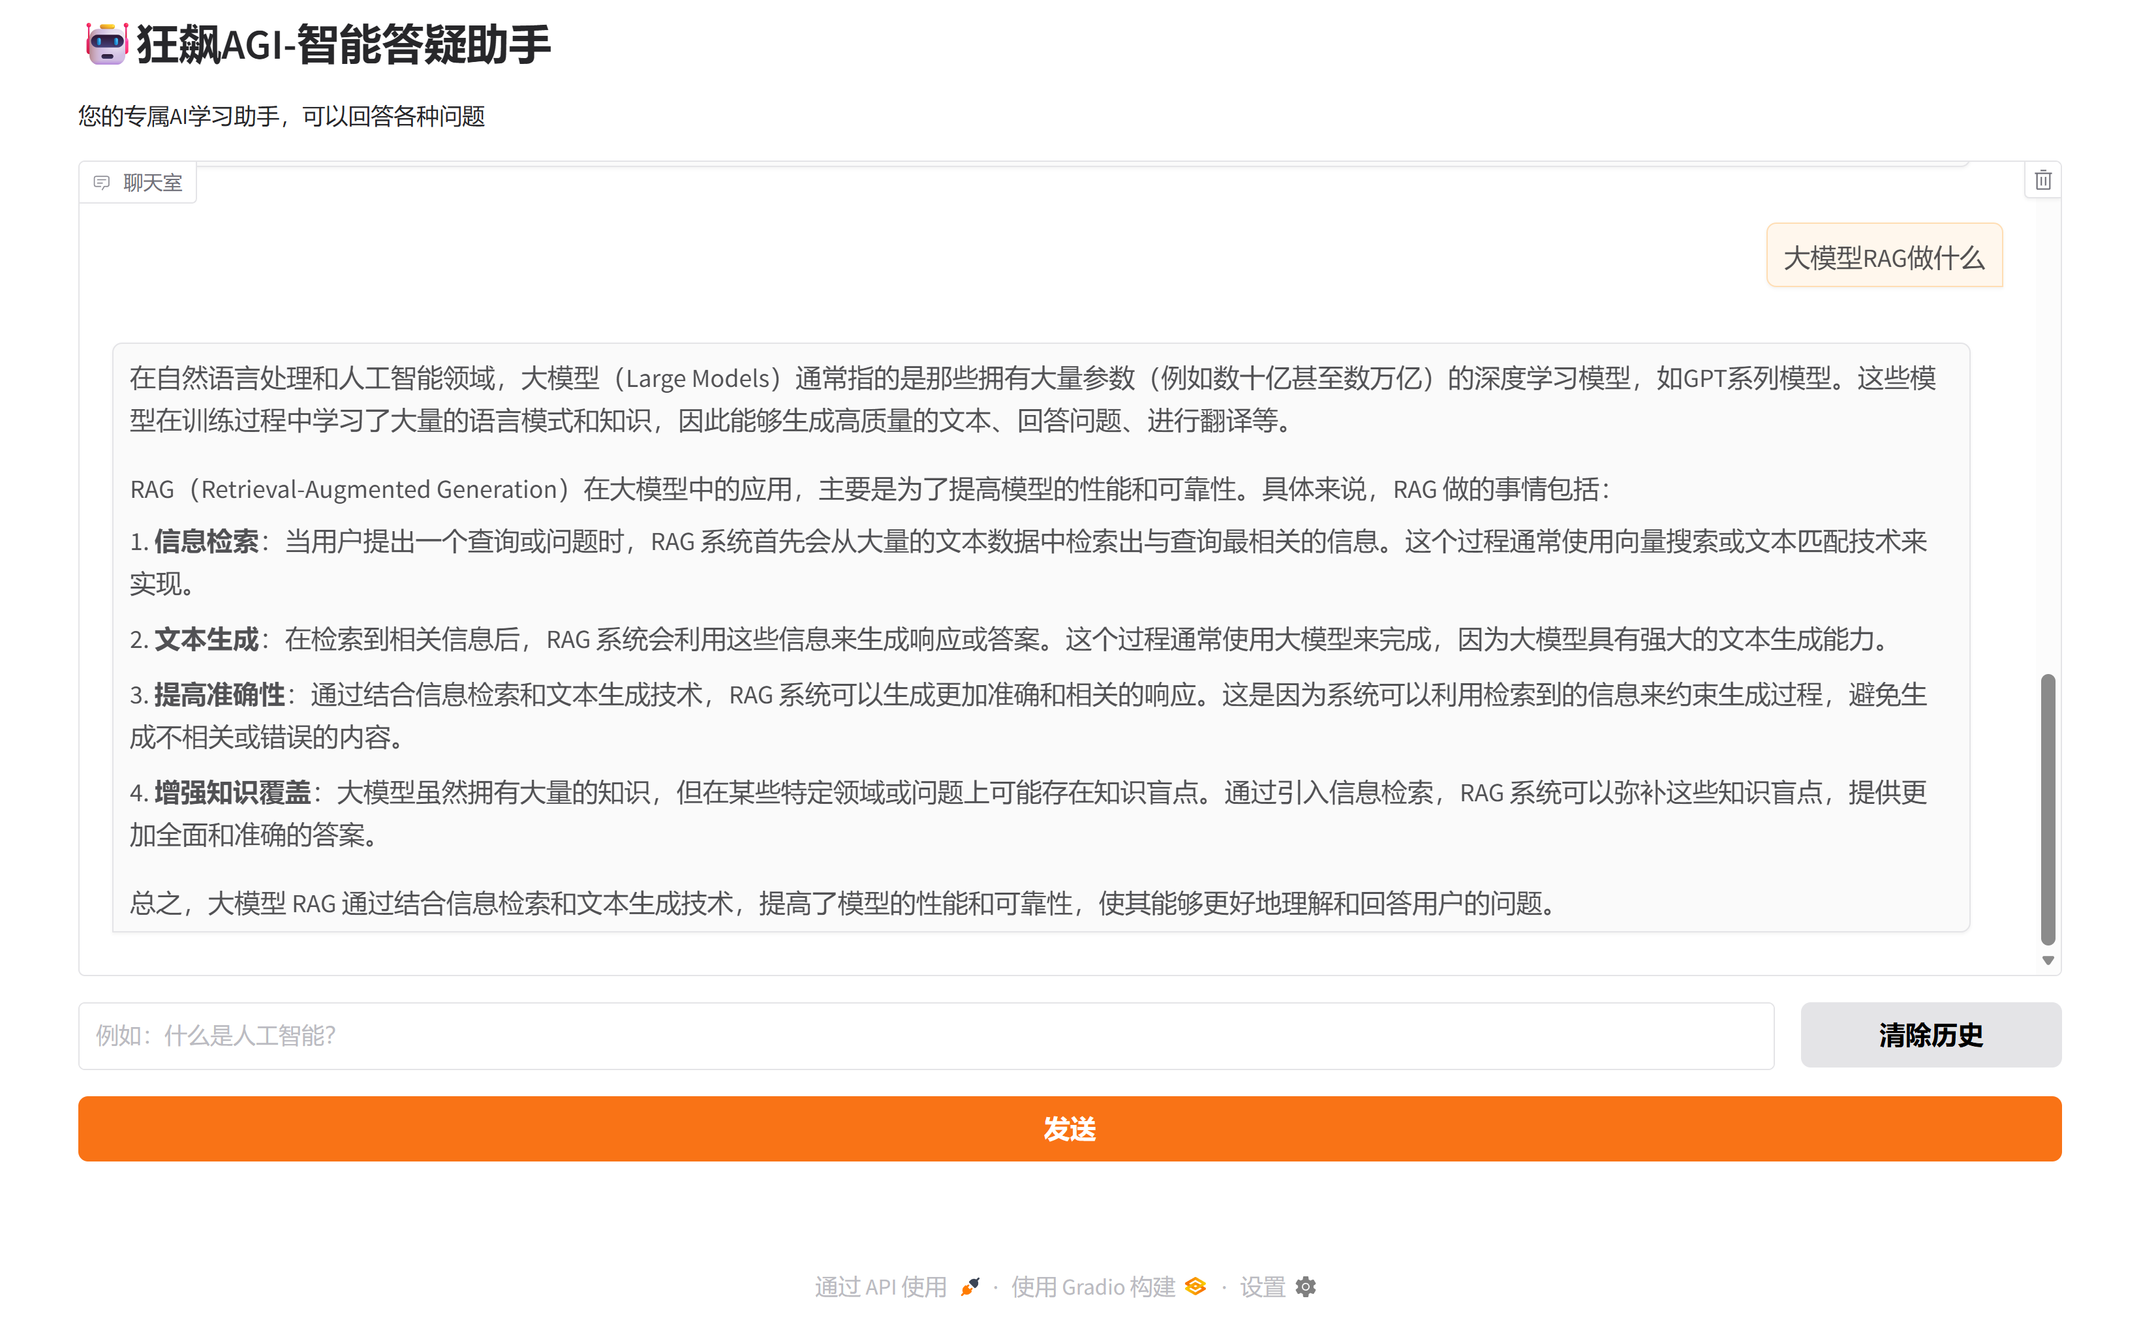Click the subtitle 您的专属AI学习助手
The height and width of the screenshot is (1322, 2141).
point(280,116)
